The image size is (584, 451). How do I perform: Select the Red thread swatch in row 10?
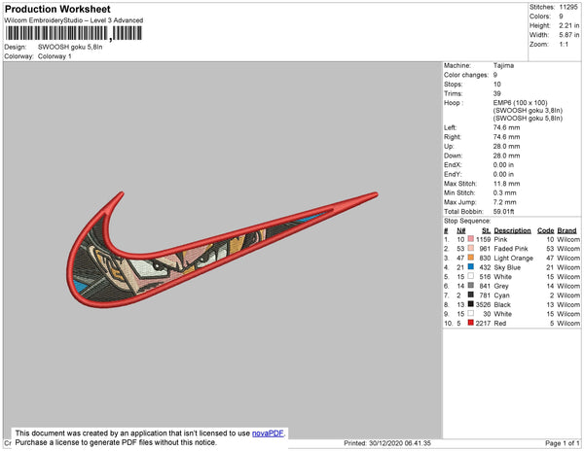pos(471,323)
